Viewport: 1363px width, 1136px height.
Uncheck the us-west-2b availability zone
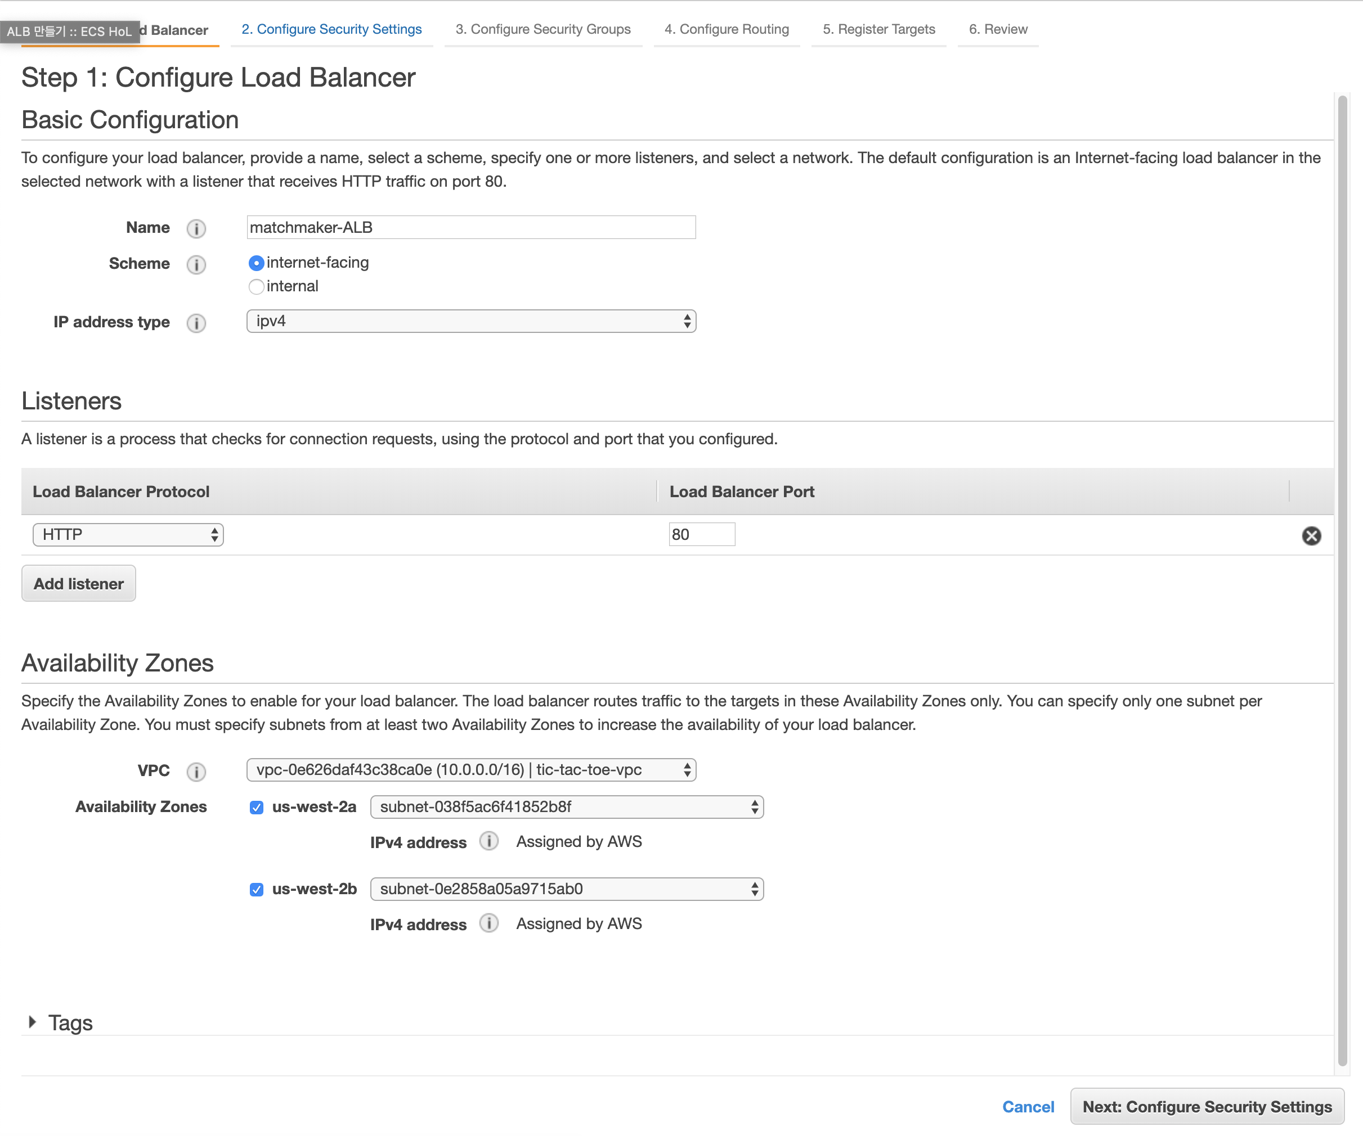pyautogui.click(x=257, y=889)
